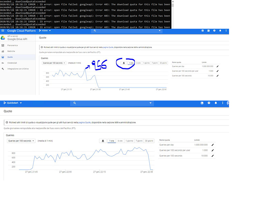Click the terminal window scrollbar thumb
The image size is (268, 201).
click(173, 5)
